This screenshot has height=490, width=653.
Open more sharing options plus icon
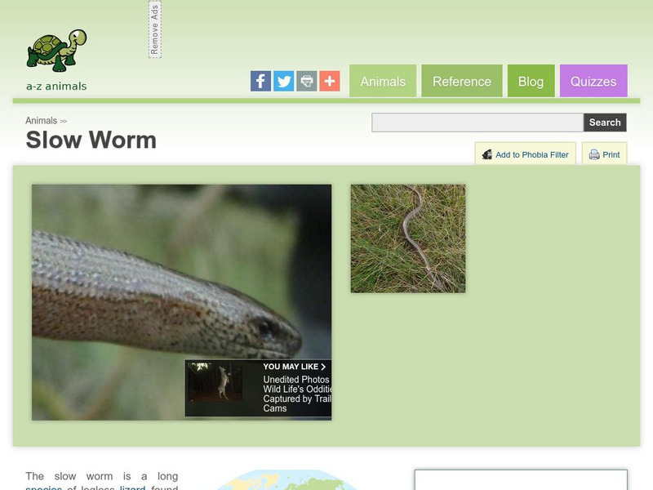click(x=330, y=81)
